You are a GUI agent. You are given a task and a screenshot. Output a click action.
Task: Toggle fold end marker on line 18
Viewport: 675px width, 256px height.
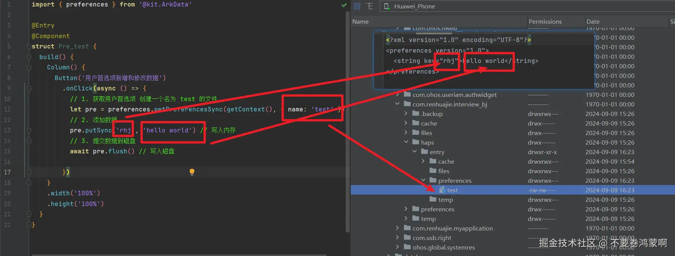[29, 183]
